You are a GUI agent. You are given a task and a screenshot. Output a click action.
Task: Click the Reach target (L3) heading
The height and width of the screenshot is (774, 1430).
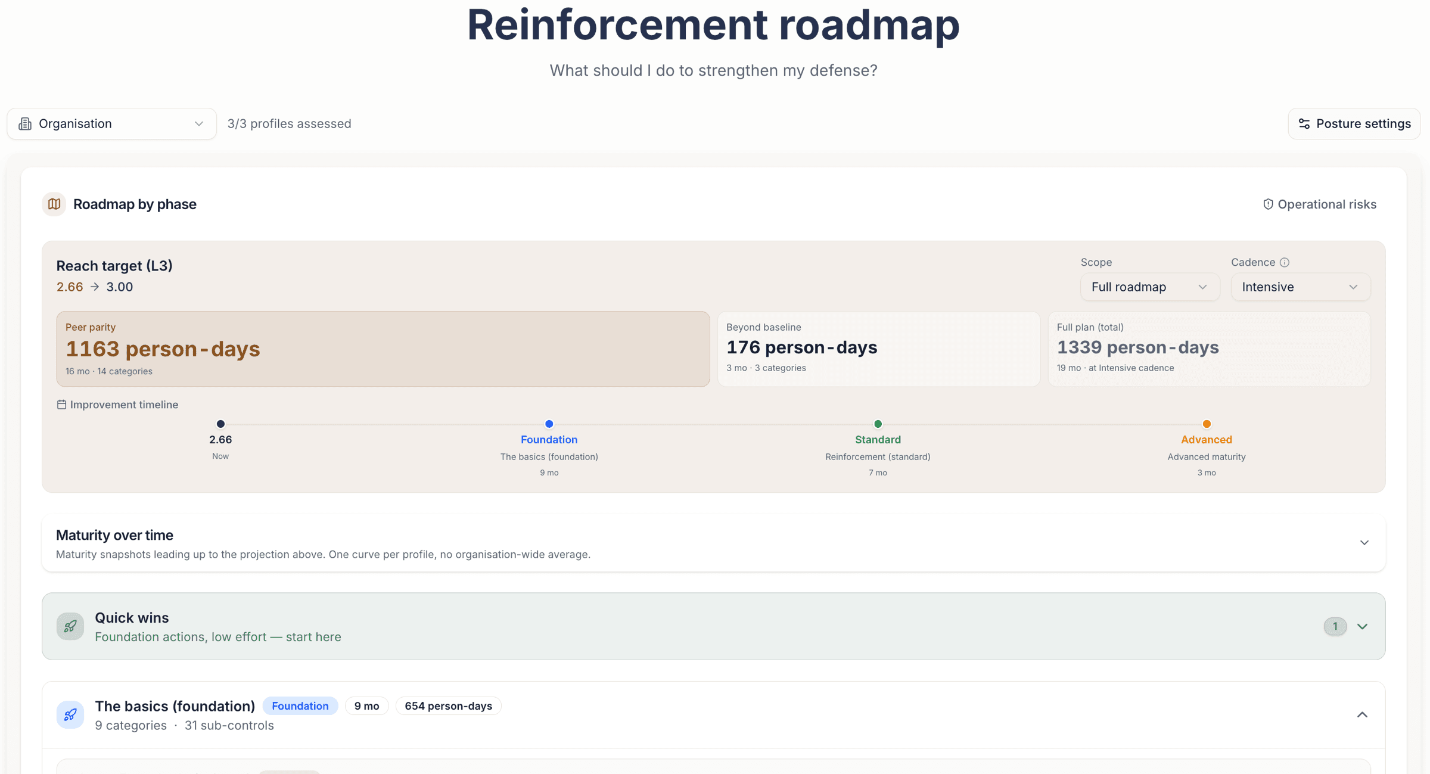pyautogui.click(x=114, y=265)
